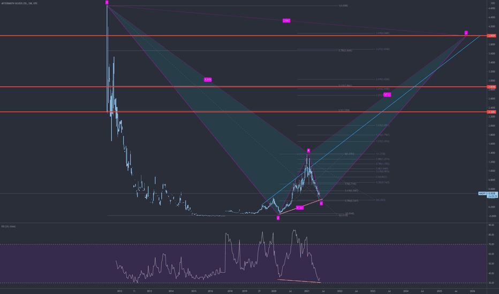Click the AAGFF symbol tag on the price axis

[482, 194]
